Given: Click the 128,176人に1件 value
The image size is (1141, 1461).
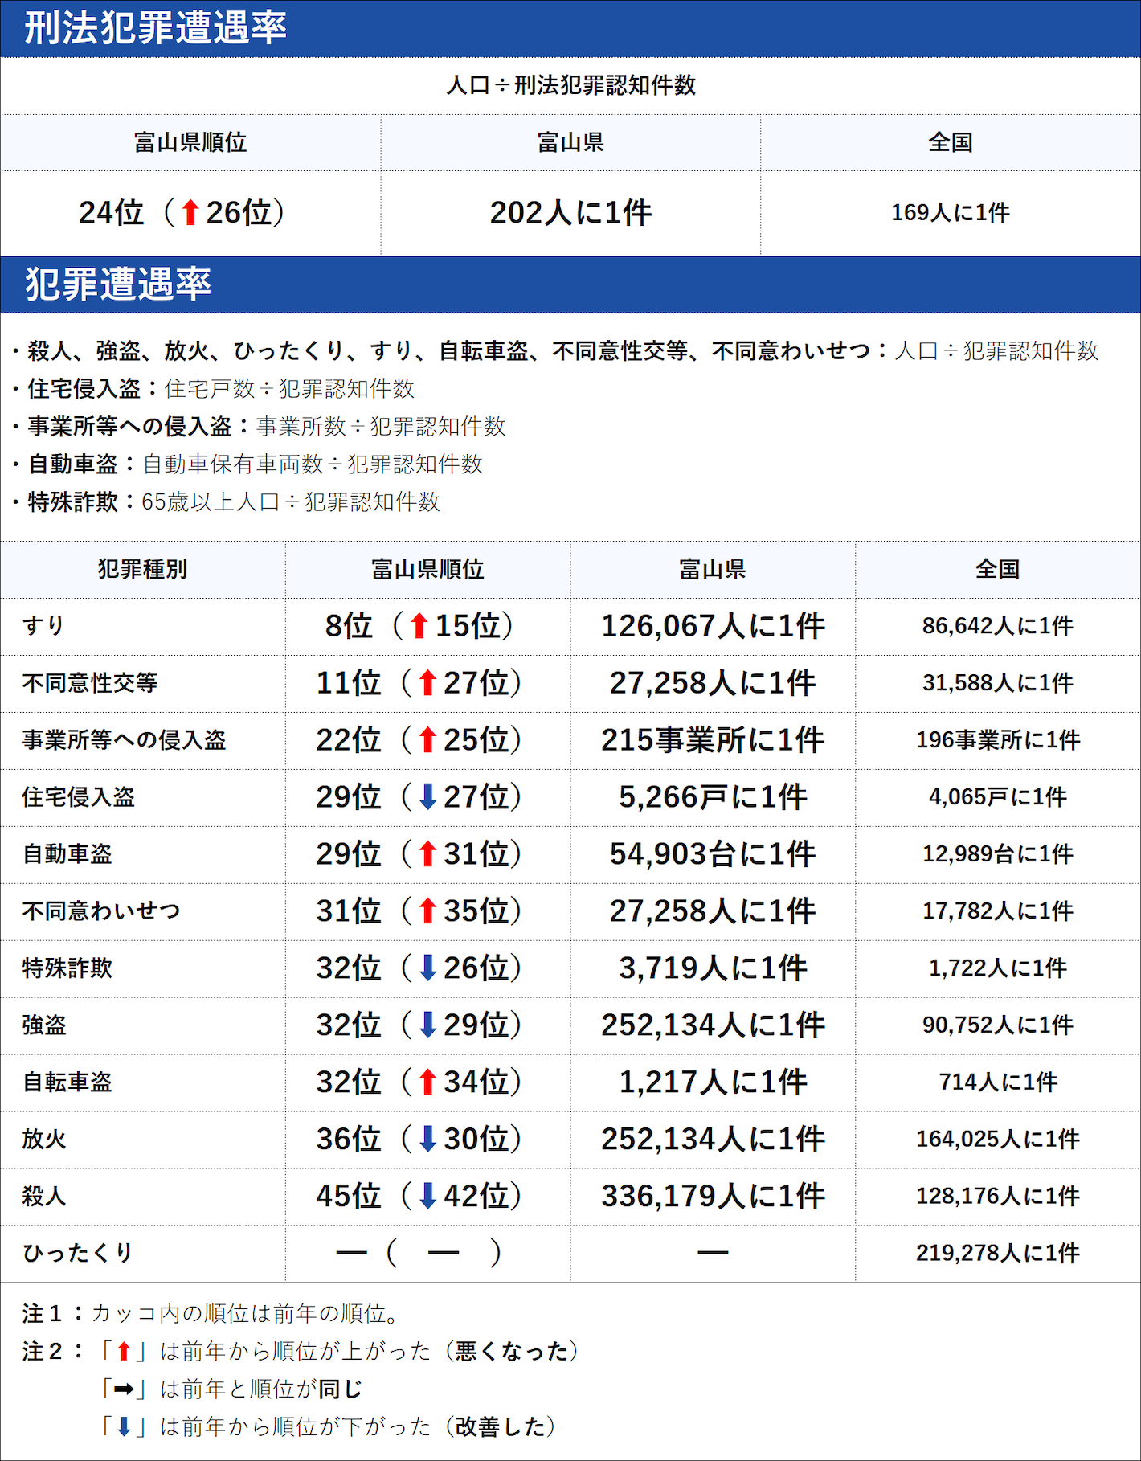Looking at the screenshot, I should pos(997,1197).
